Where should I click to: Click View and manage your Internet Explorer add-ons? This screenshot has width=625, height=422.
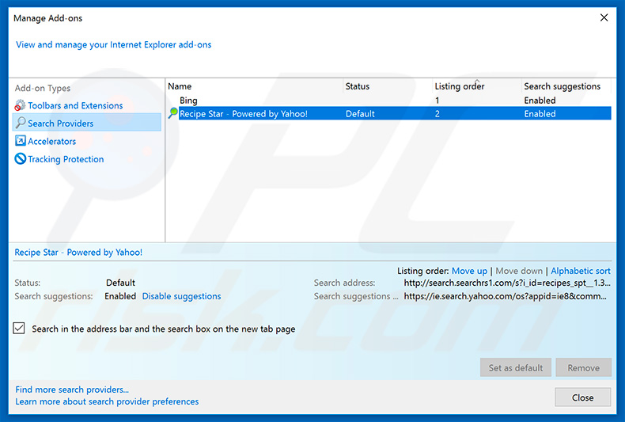[x=114, y=44]
